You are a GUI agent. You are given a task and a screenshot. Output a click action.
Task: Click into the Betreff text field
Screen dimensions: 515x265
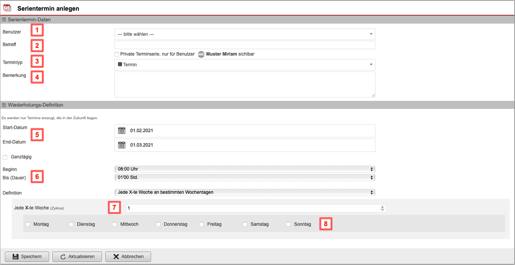tap(245, 45)
